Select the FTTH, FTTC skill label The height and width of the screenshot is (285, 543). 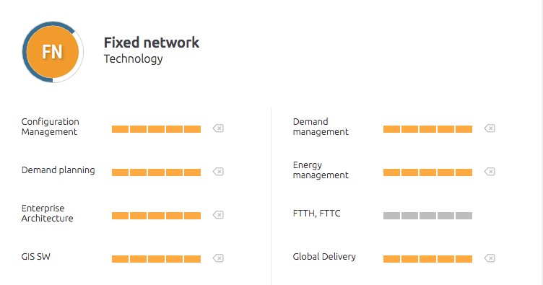pos(316,214)
